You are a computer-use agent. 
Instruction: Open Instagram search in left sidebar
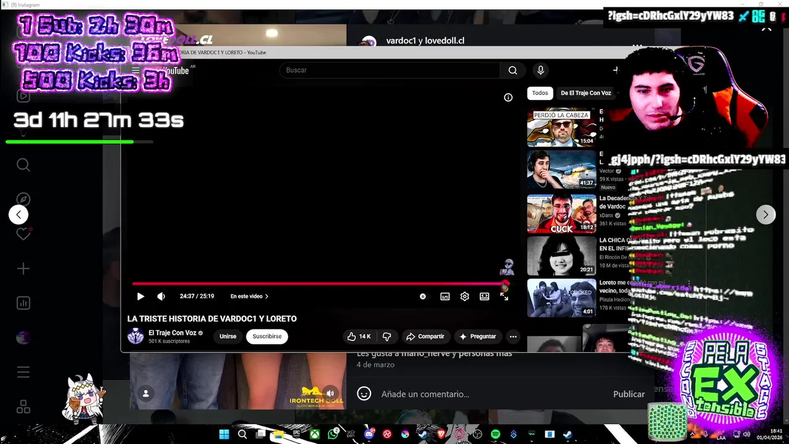coord(23,165)
